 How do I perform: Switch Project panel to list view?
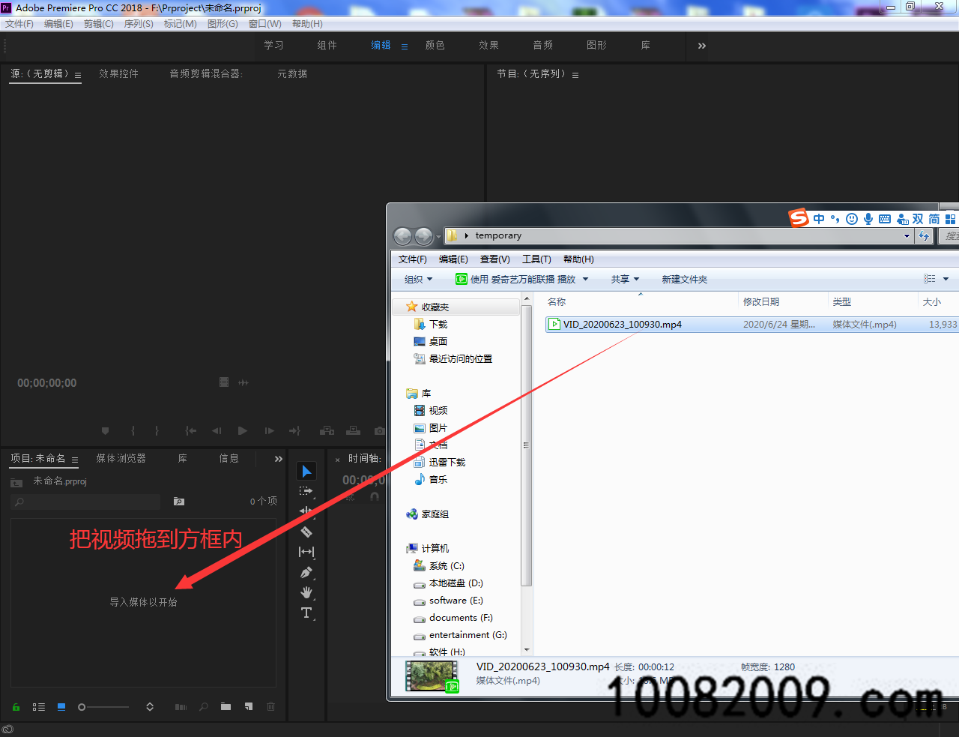tap(39, 707)
